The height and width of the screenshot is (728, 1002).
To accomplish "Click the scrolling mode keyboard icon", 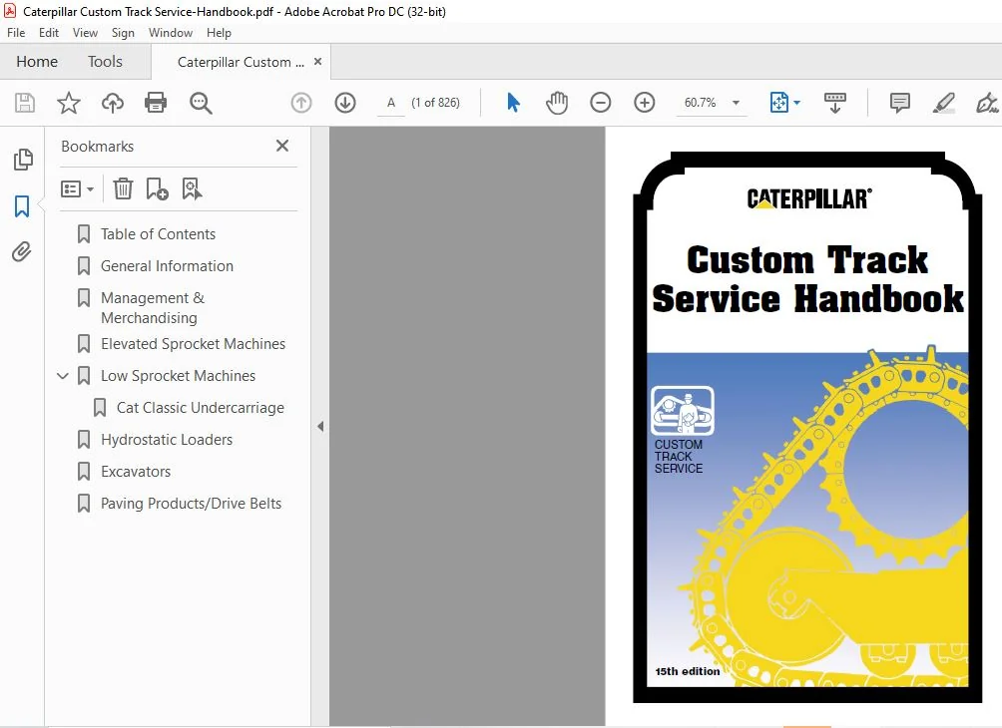I will (x=835, y=103).
